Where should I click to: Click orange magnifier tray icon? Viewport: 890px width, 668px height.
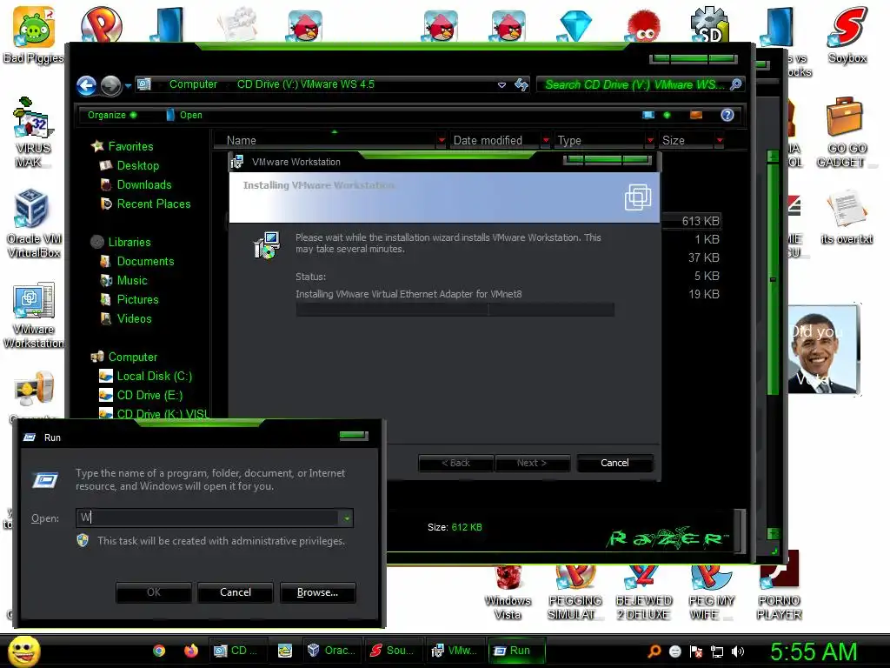click(x=654, y=651)
